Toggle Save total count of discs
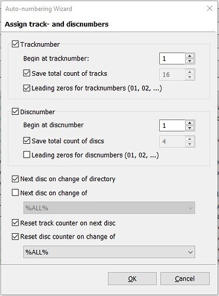This screenshot has width=219, height=296. tap(27, 140)
